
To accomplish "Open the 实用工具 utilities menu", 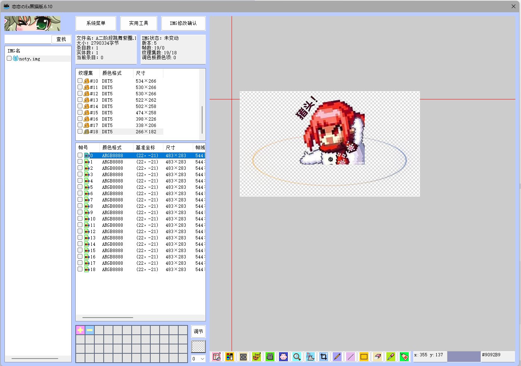I will click(x=139, y=23).
